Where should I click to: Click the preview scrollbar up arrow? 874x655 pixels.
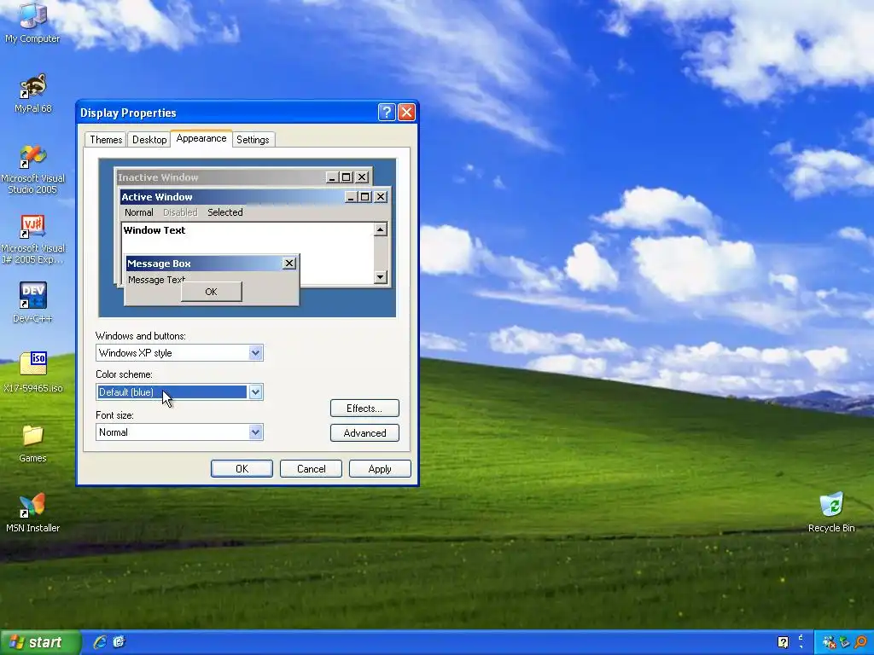tap(381, 229)
